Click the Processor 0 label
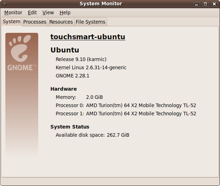220x186 pixels. tap(70, 105)
